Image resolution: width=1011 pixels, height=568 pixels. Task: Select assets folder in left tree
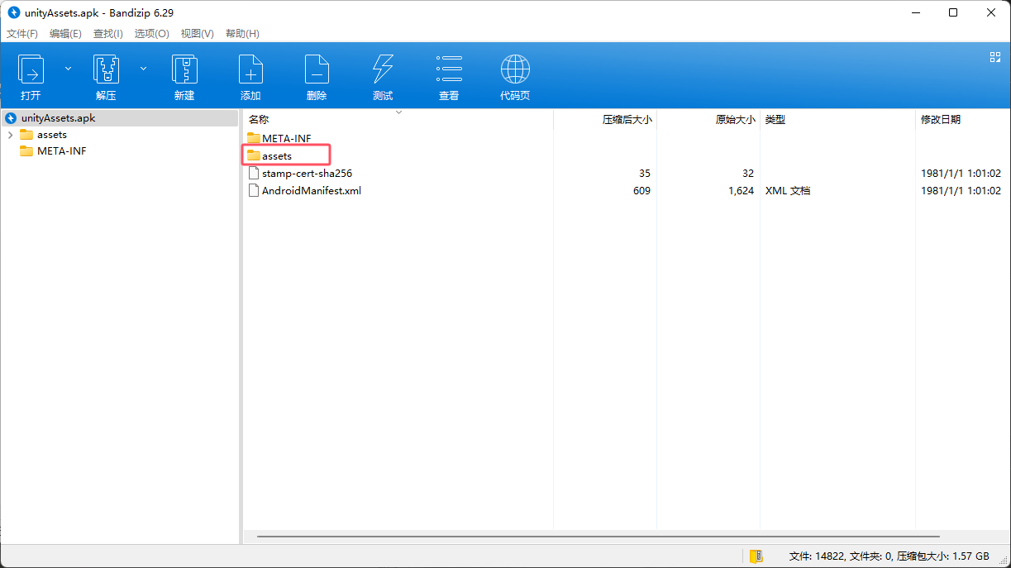click(52, 135)
